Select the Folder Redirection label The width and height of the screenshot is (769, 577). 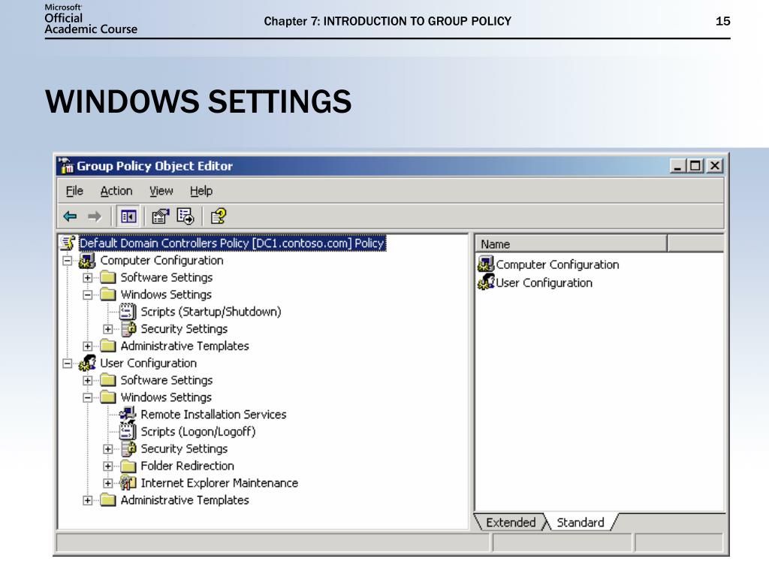pyautogui.click(x=187, y=466)
